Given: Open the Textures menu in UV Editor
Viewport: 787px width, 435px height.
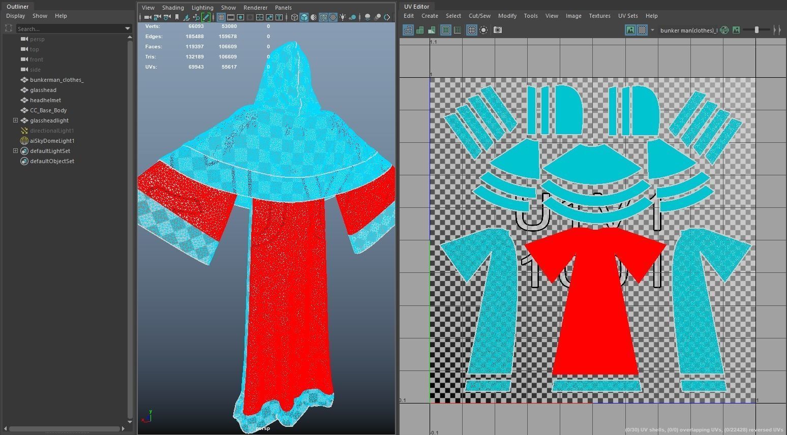Looking at the screenshot, I should tap(599, 16).
